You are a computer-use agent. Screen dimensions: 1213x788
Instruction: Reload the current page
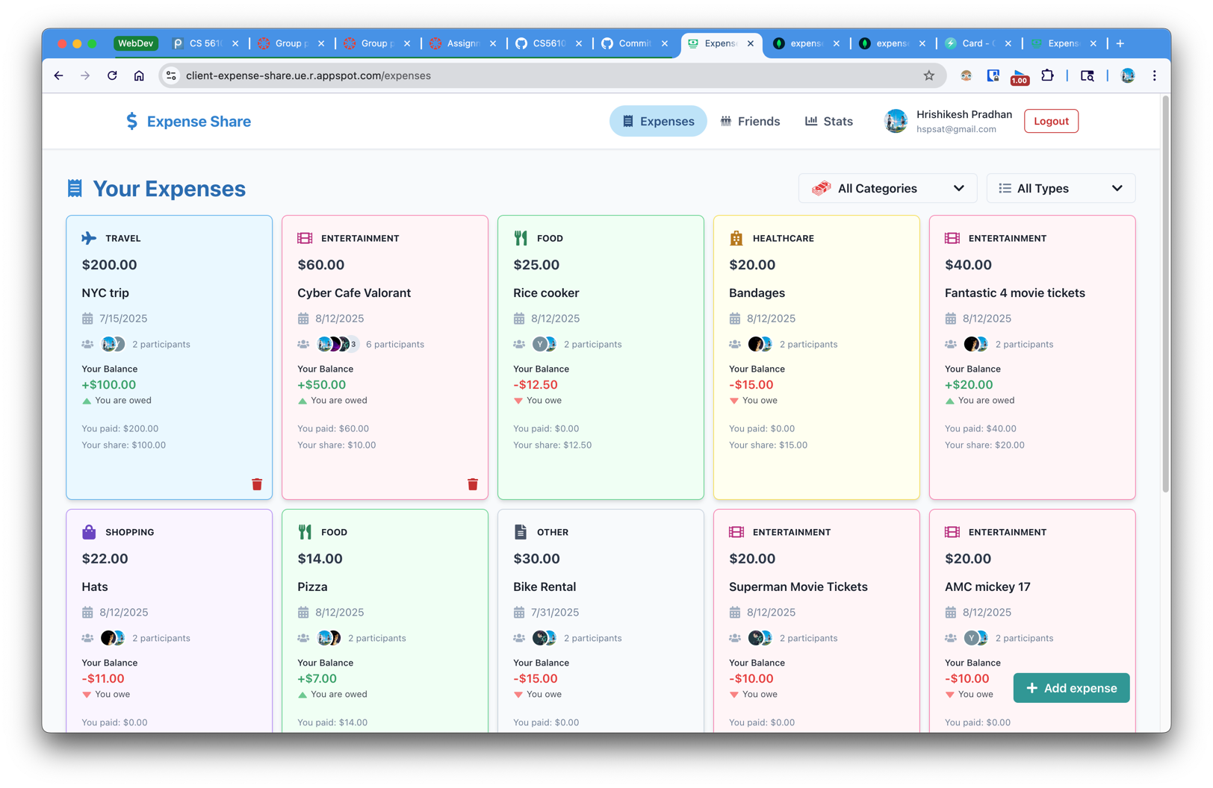[112, 75]
